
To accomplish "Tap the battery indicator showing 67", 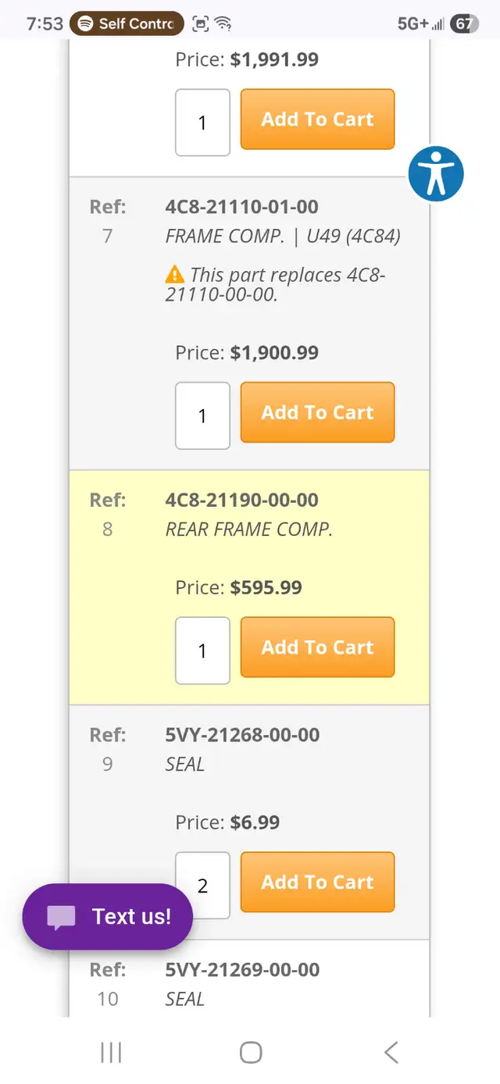I will point(464,23).
